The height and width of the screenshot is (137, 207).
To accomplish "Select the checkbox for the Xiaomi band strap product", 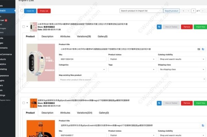I will (23, 27).
